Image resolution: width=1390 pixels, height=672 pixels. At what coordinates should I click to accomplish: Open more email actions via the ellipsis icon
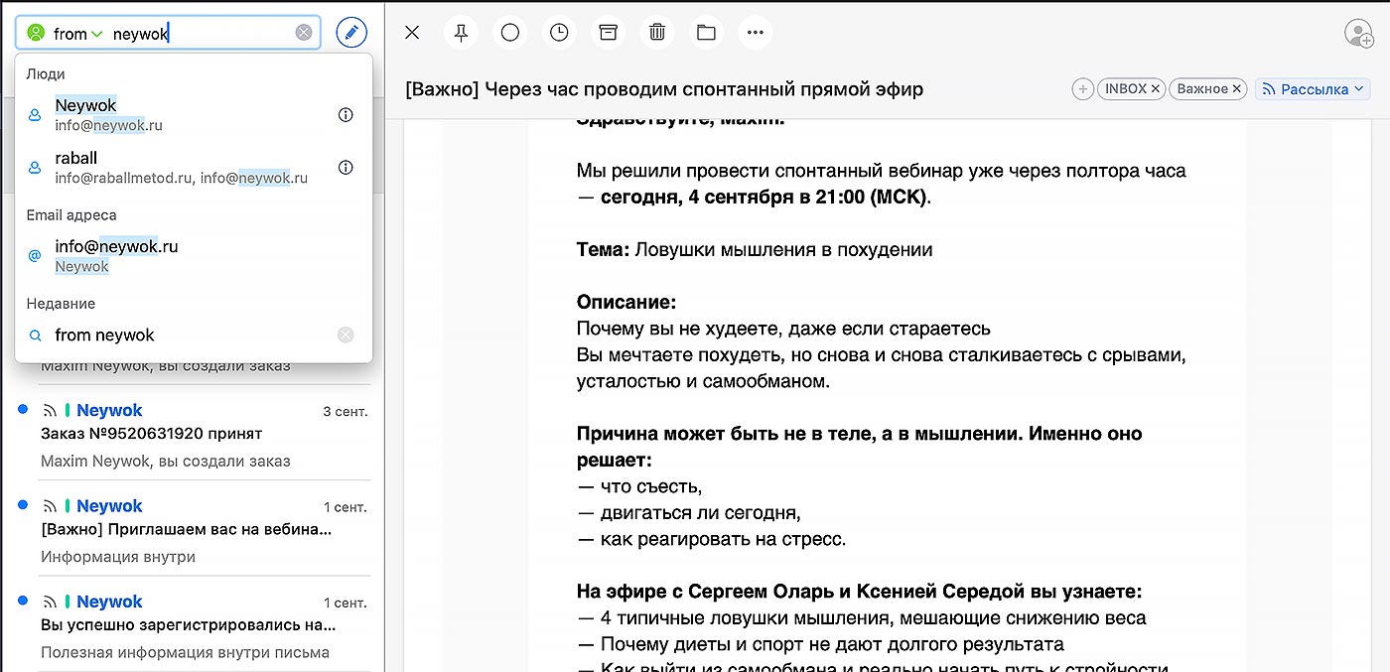(x=756, y=32)
